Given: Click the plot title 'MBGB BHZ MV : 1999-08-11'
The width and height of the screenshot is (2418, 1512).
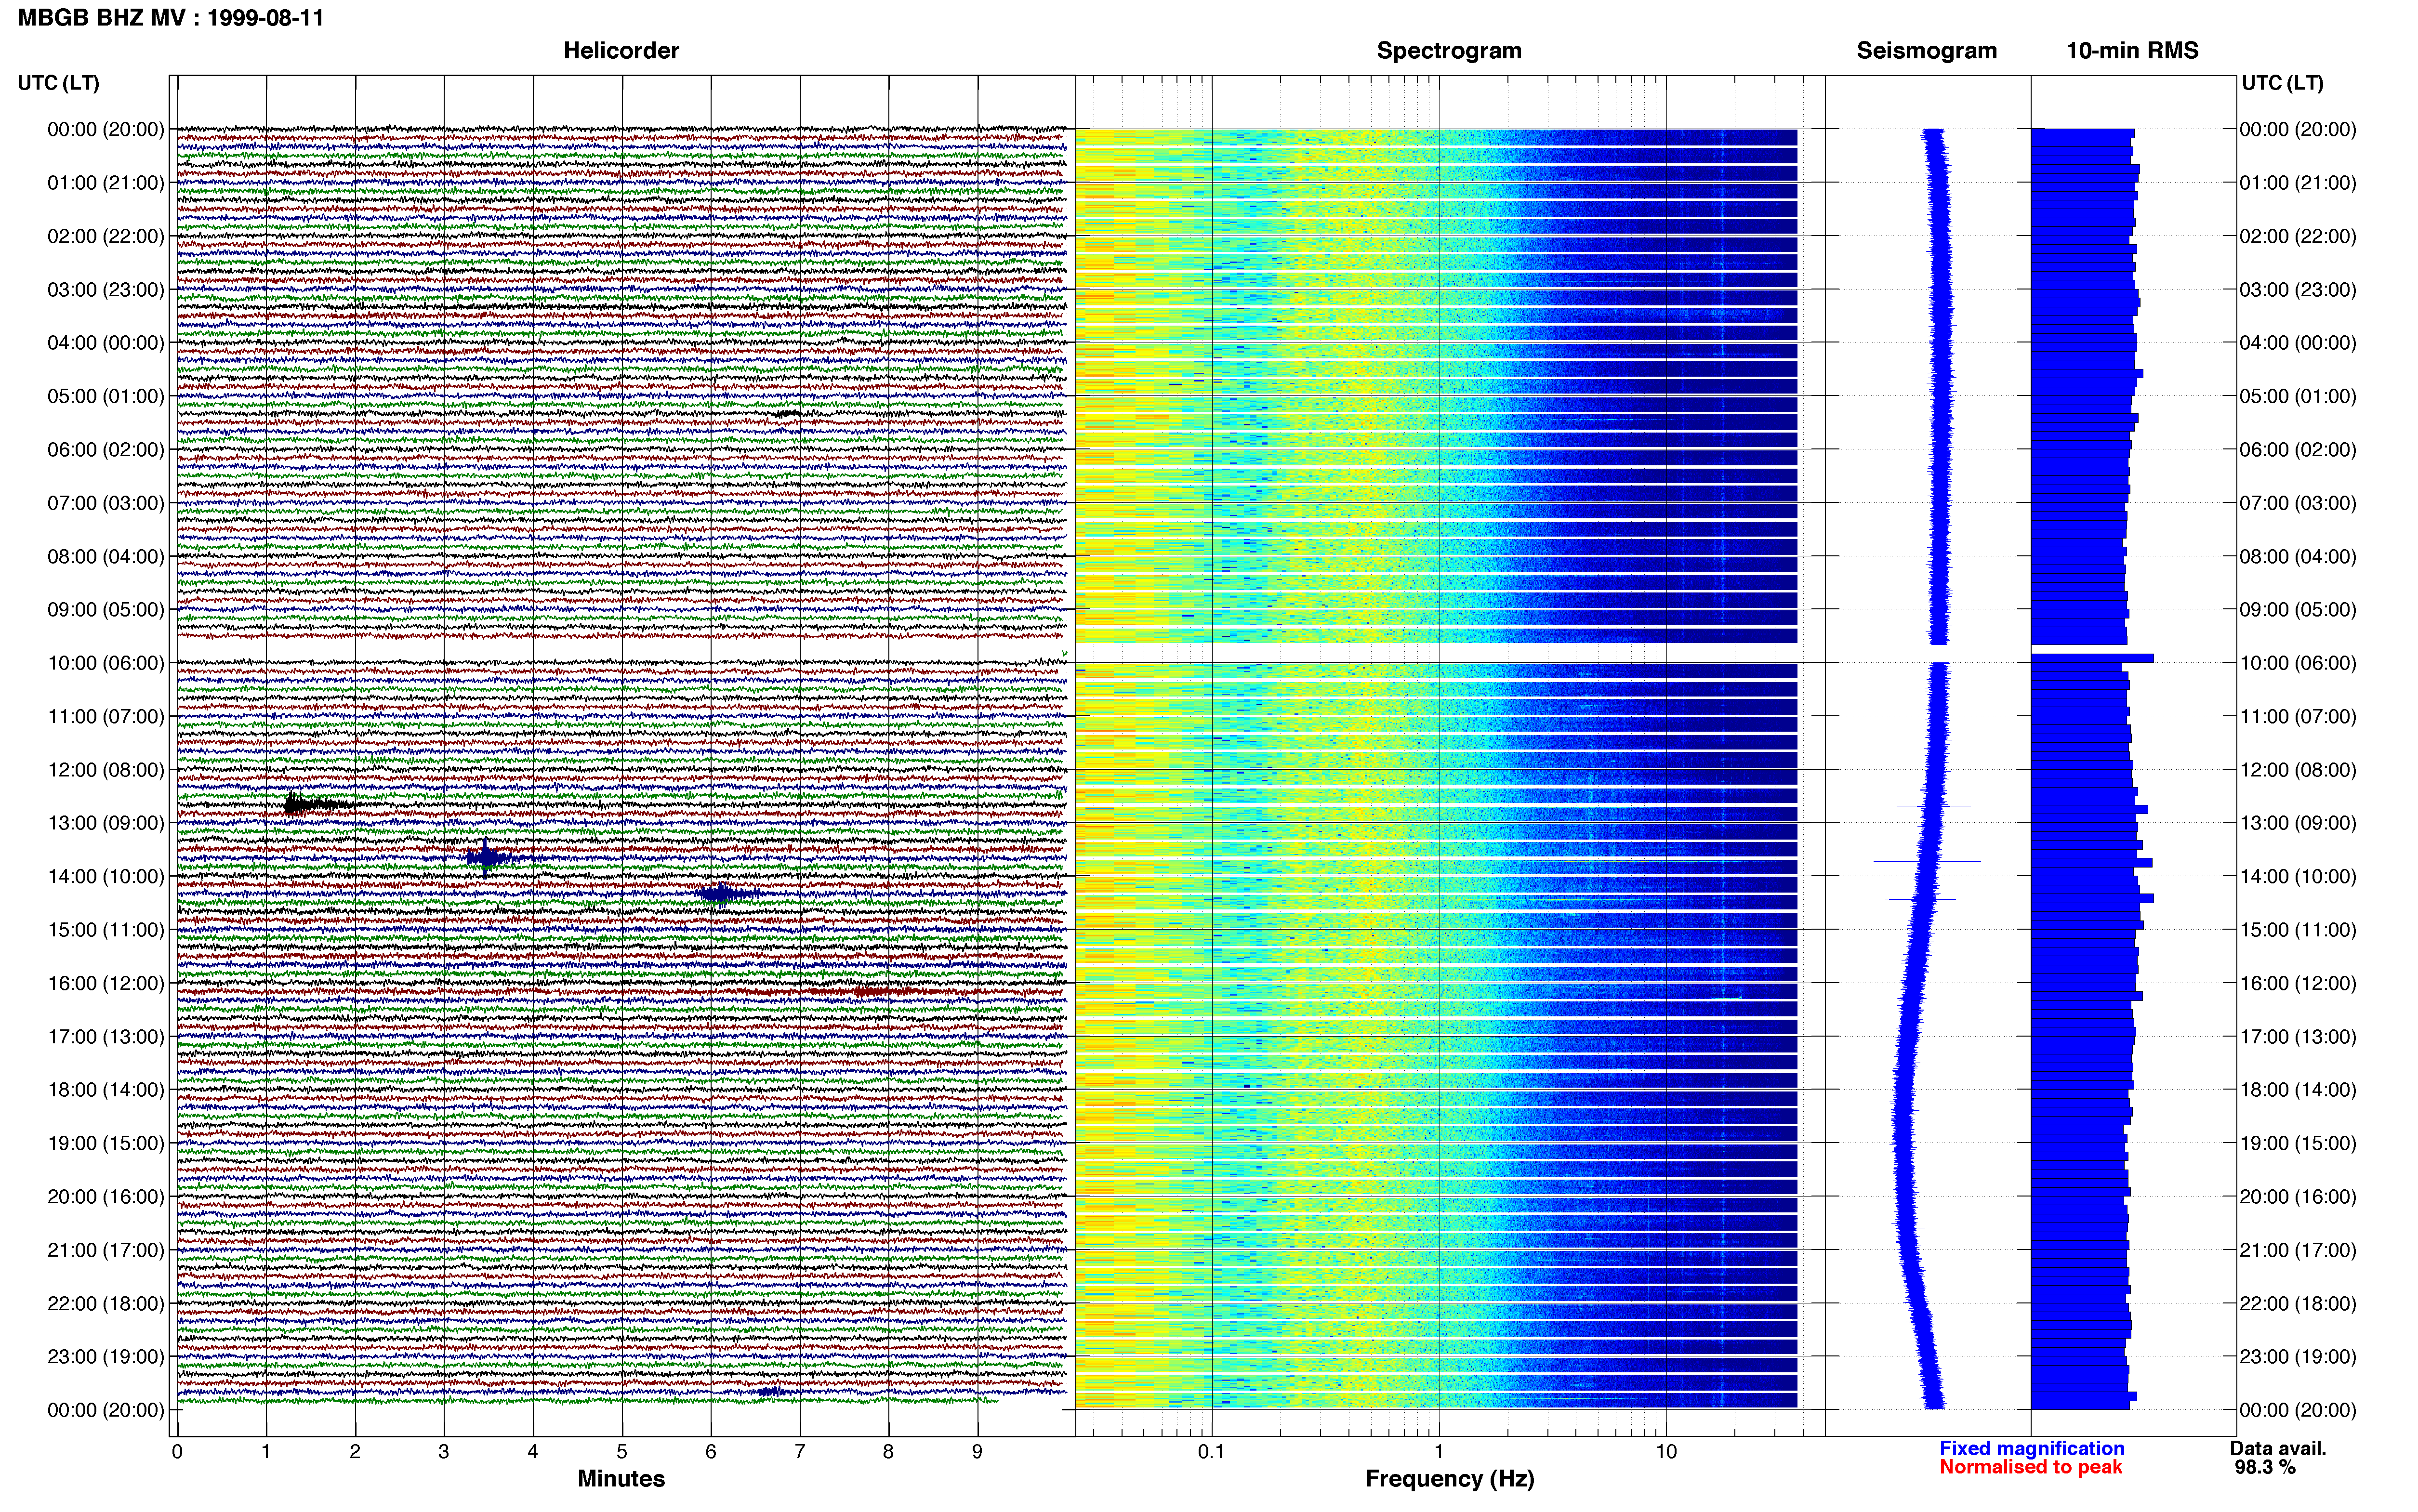Looking at the screenshot, I should [171, 18].
